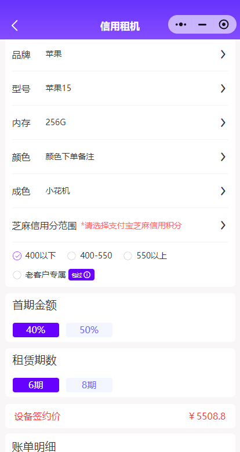The width and height of the screenshot is (240, 452).
Task: Open 成色 小花机 condition arrow
Action: pyautogui.click(x=223, y=191)
